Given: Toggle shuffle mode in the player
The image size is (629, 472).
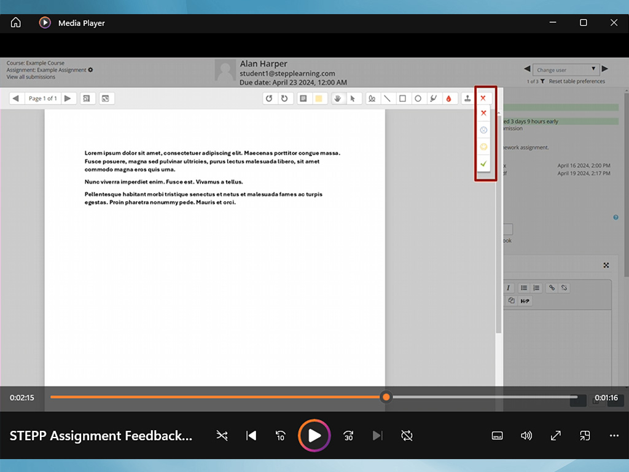Looking at the screenshot, I should pos(222,436).
